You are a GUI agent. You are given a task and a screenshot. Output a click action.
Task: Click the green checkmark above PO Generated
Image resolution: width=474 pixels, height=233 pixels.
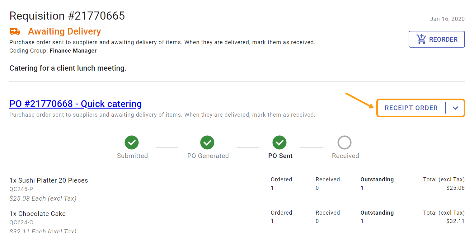(x=208, y=142)
